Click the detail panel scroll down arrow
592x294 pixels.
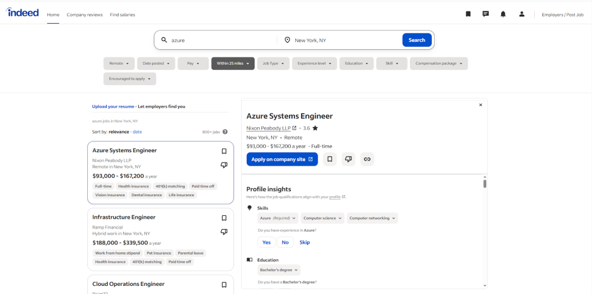[485, 286]
